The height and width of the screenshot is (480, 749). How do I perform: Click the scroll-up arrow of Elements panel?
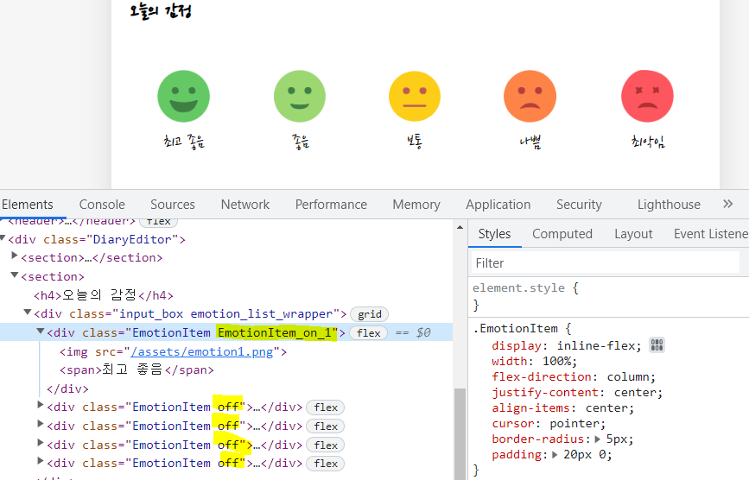[x=460, y=227]
